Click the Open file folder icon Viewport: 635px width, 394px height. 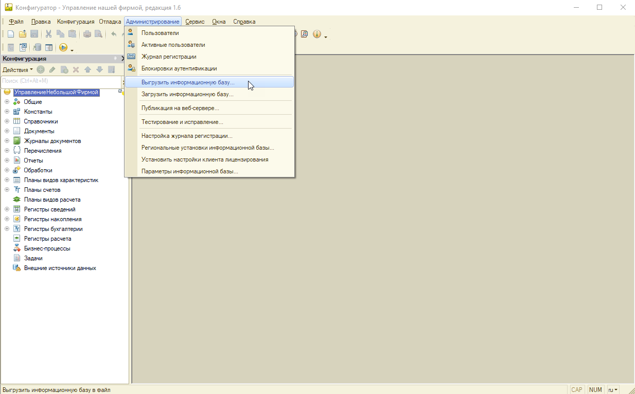[22, 34]
